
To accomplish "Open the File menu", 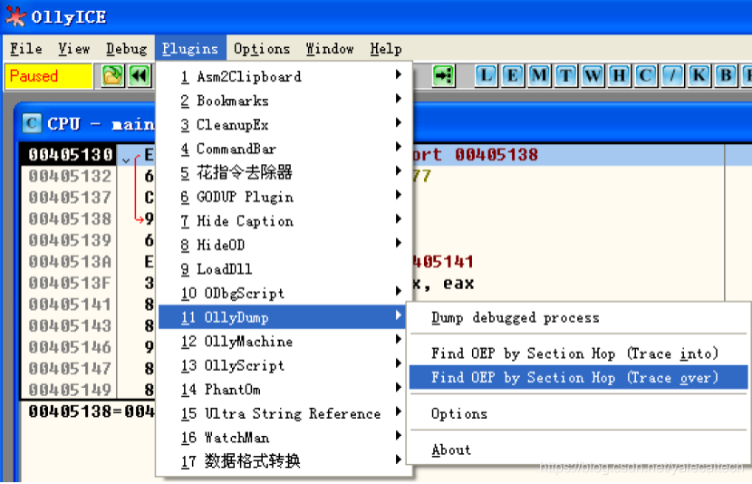I will (26, 48).
